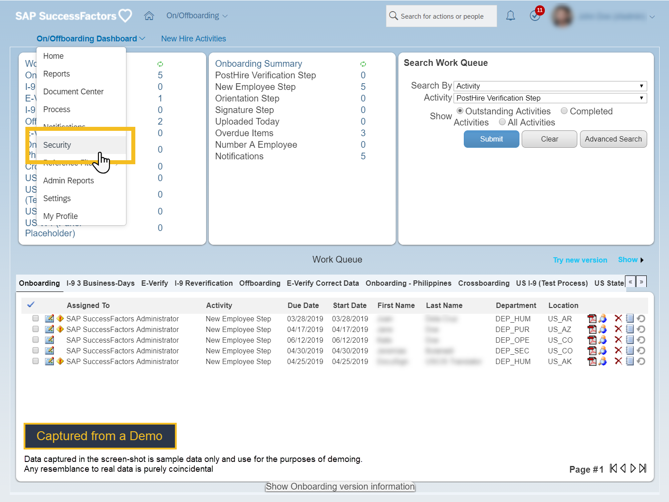The image size is (669, 502).
Task: Choose Admin Reports from the menu
Action: click(x=81, y=181)
